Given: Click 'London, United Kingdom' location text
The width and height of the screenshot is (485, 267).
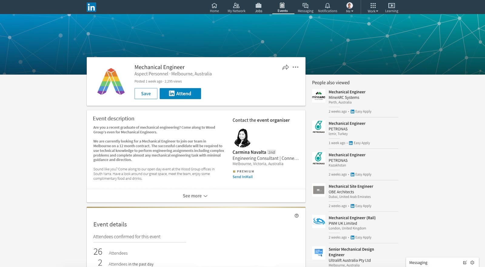Looking at the screenshot, I should (347, 229).
